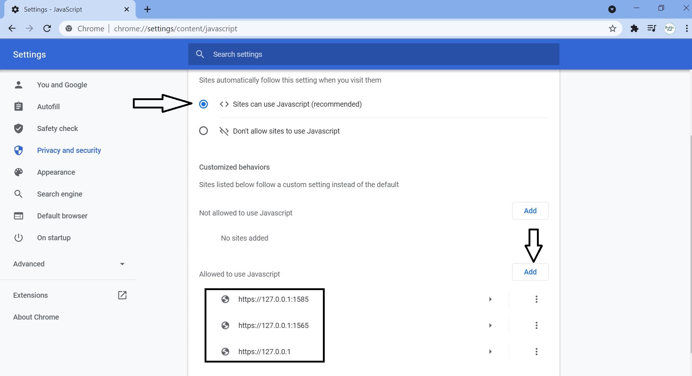The width and height of the screenshot is (692, 376).
Task: Reload the settings page
Action: tap(47, 28)
